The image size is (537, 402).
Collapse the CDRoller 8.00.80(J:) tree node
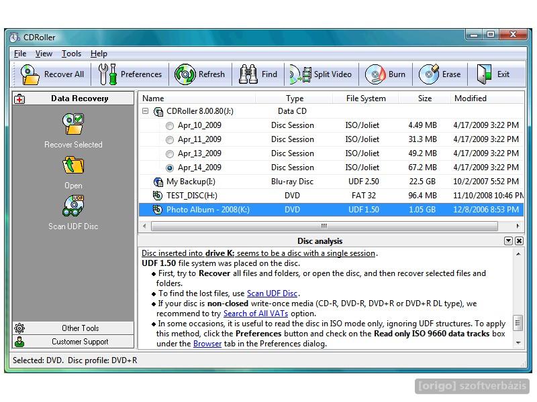point(146,111)
